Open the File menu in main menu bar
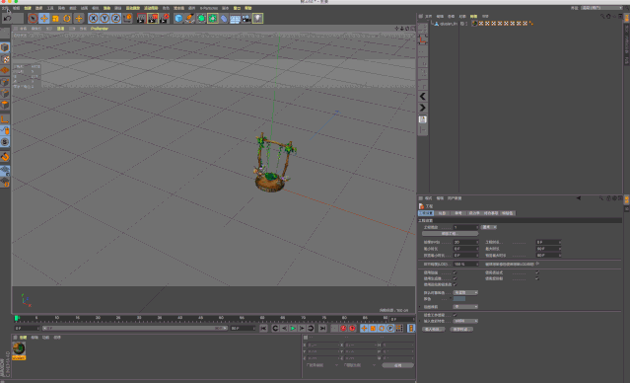Viewport: 630px width, 383px height. click(5, 8)
